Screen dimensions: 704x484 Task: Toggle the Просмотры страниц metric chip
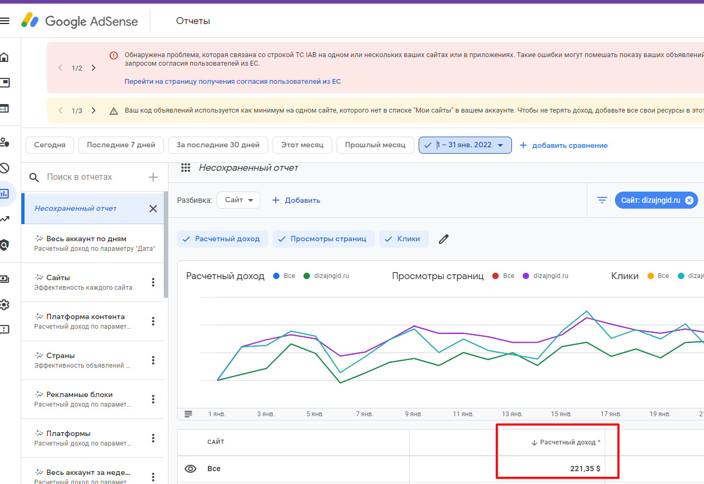[x=323, y=239]
